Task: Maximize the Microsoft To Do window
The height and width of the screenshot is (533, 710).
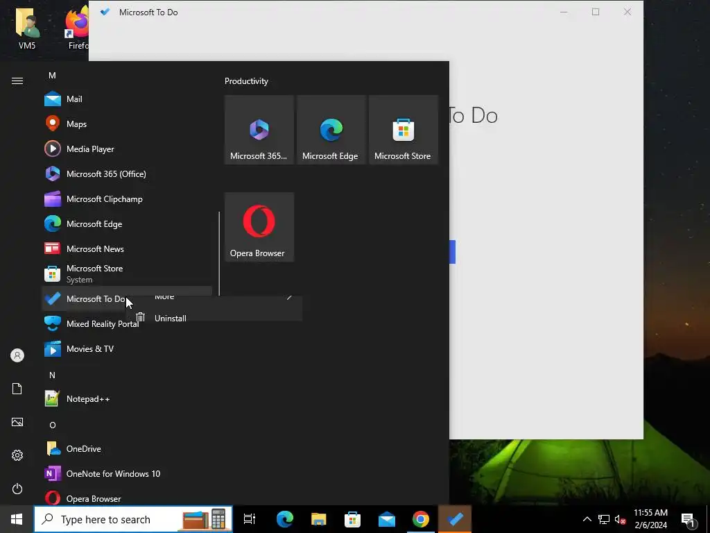Action: click(596, 12)
